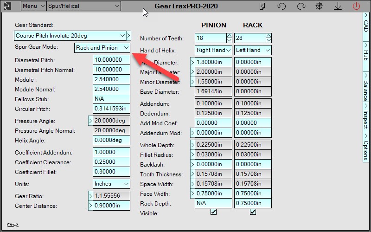This screenshot has height=232, width=371.
Task: Click the Circular Pitch field
Action: [x=111, y=109]
